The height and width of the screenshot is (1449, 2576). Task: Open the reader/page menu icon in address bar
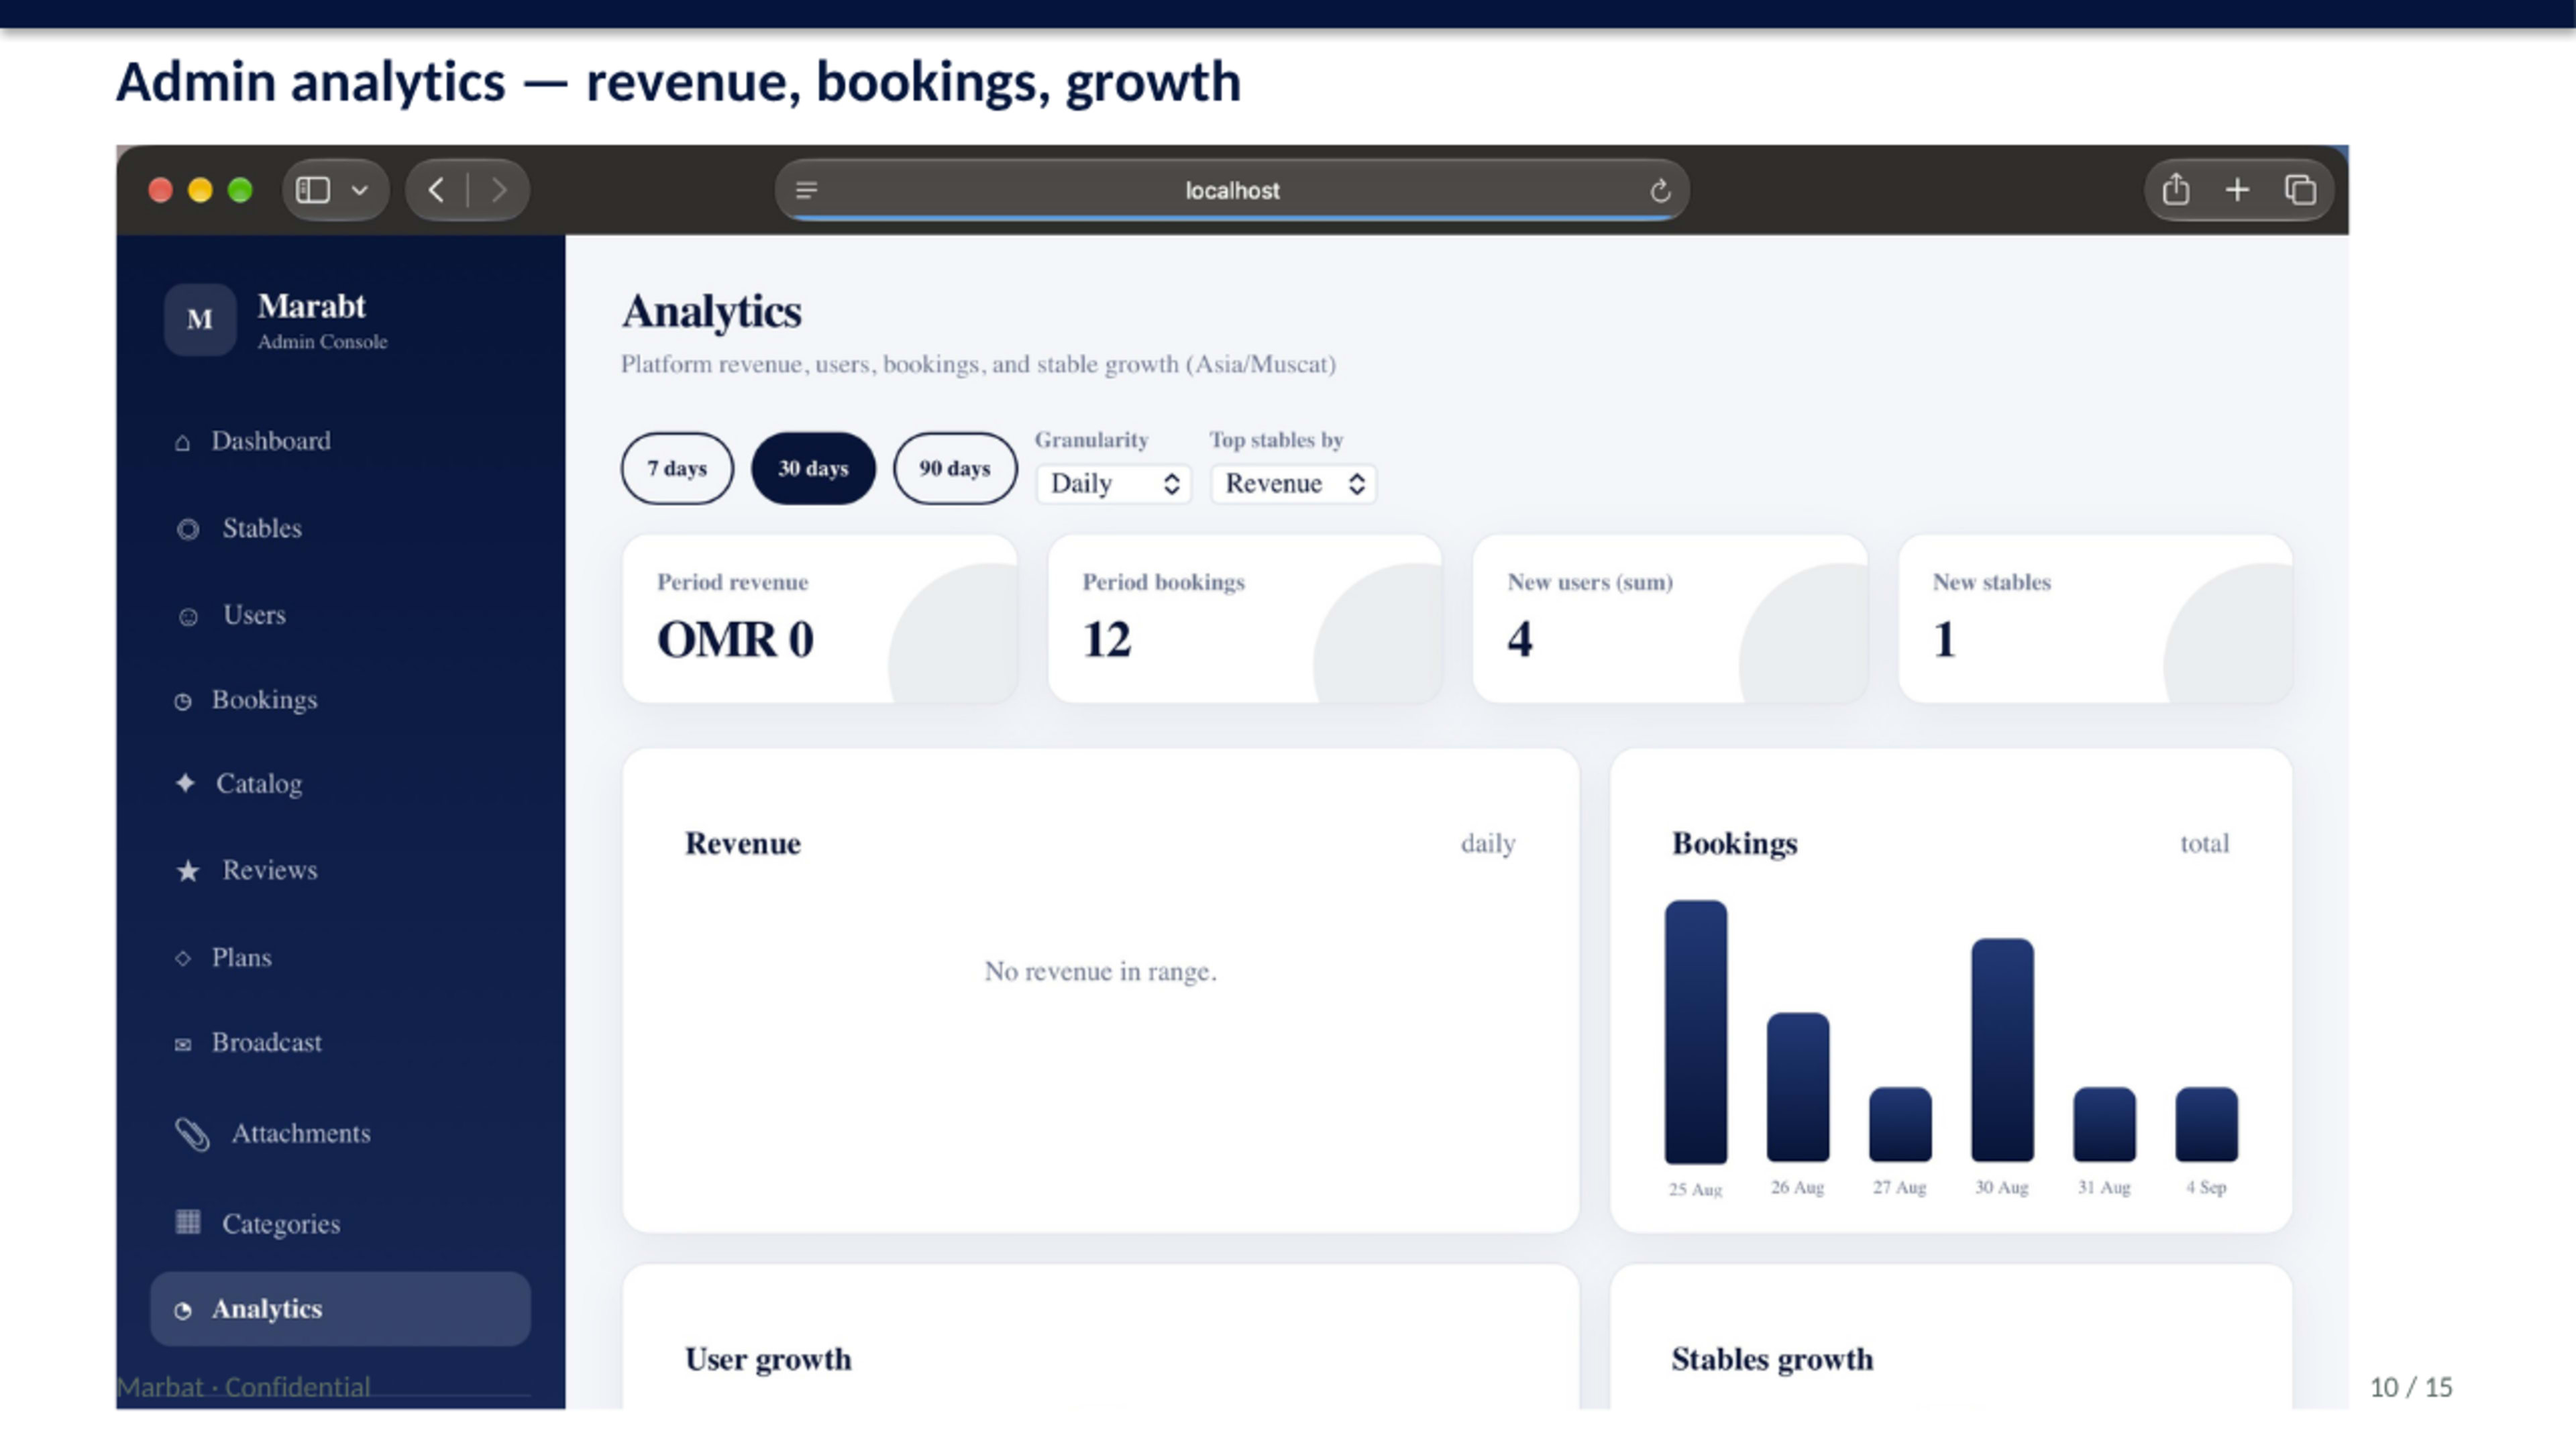[807, 190]
